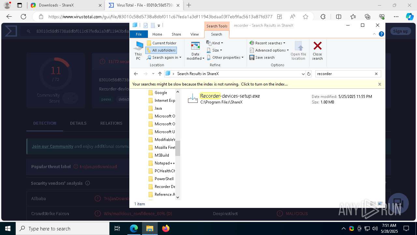
Task: Go back in Edge browser
Action: click(x=9, y=17)
